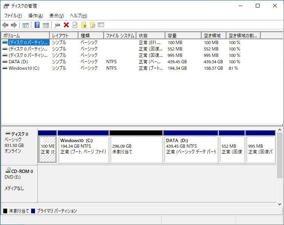Click the red X delete icon
Viewport: 284px width, 225px height.
point(66,25)
